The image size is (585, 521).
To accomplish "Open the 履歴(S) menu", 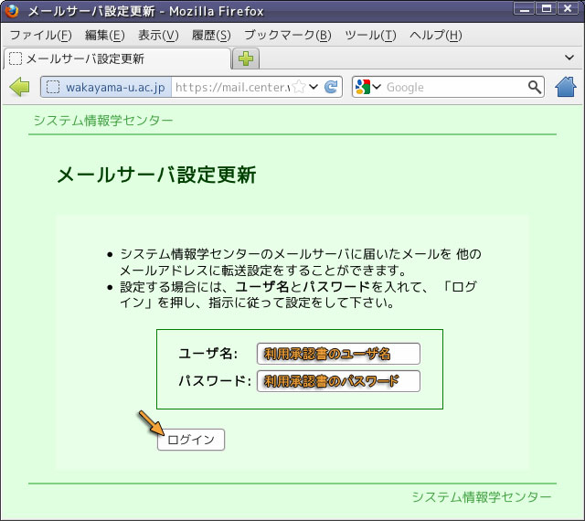I will 211,35.
